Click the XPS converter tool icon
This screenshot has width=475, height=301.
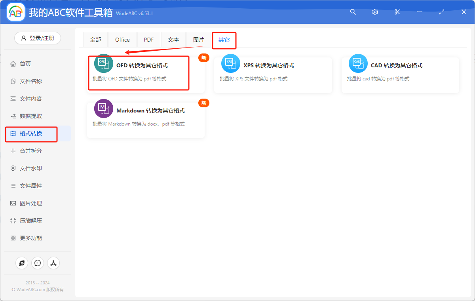coord(231,63)
